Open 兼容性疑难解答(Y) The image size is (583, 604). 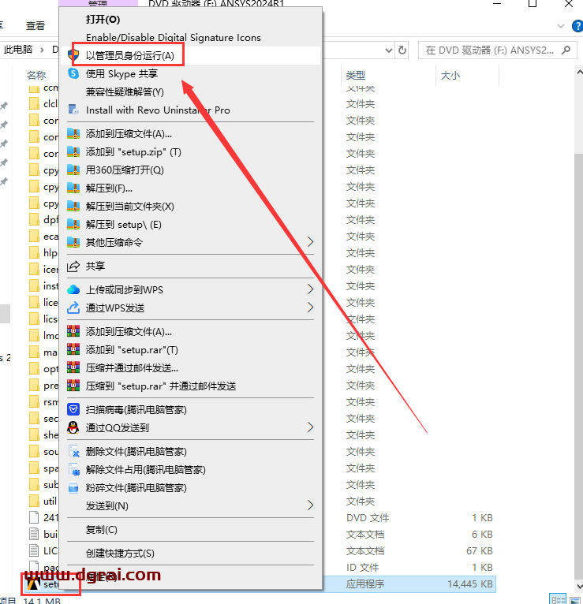(125, 92)
